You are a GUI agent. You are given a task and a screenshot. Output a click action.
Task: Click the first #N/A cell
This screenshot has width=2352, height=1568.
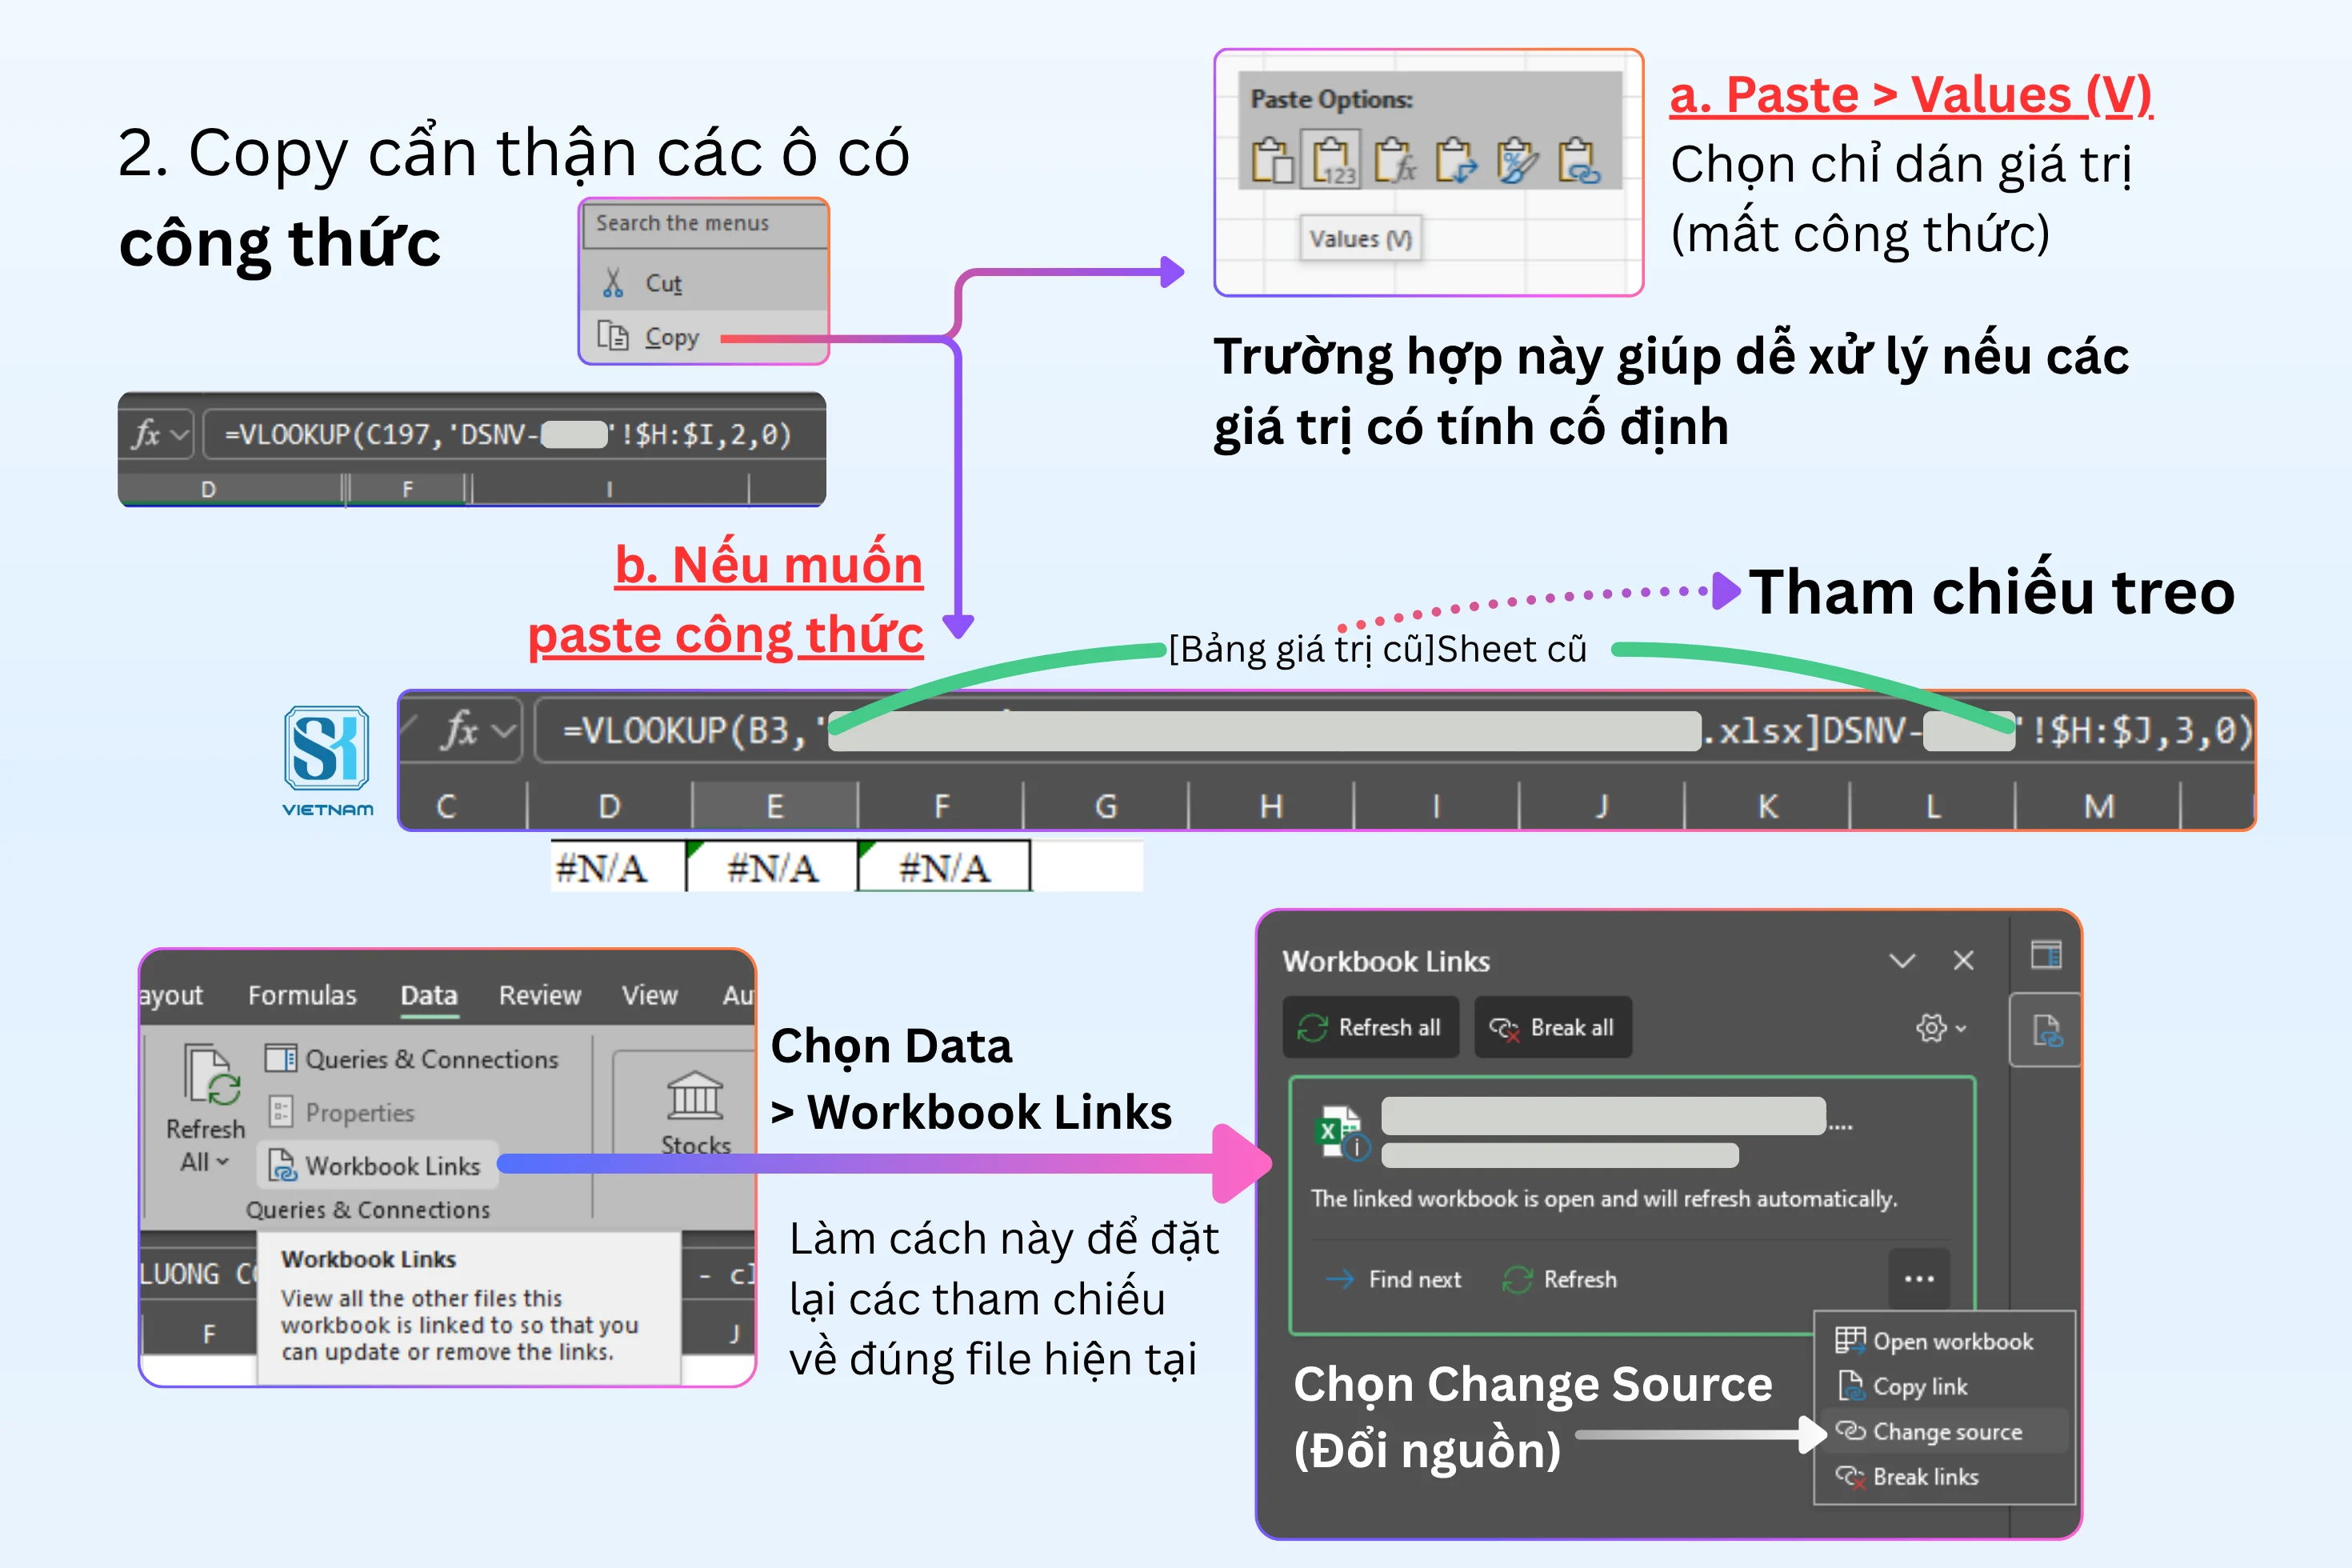pyautogui.click(x=618, y=866)
